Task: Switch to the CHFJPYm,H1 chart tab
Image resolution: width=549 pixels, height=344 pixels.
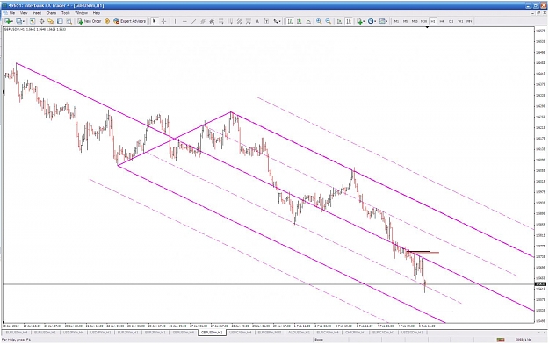Action: (x=356, y=332)
